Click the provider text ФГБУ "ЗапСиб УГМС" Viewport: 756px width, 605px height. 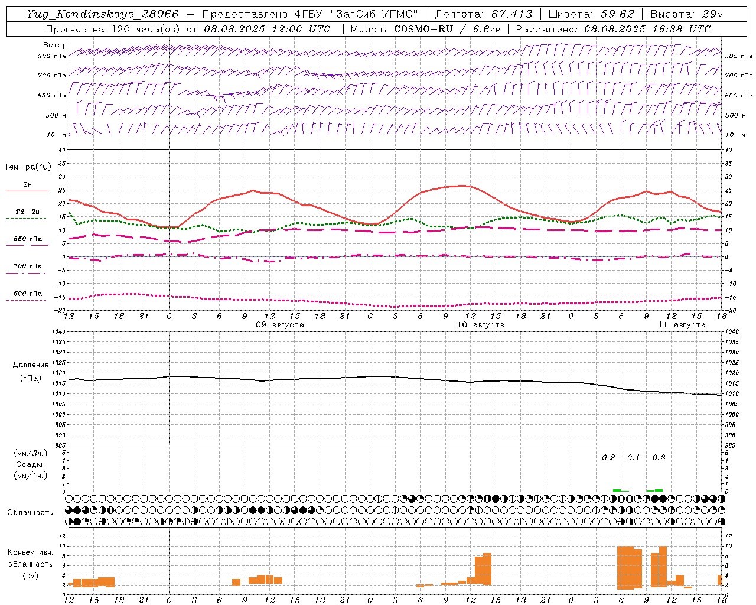coord(356,14)
